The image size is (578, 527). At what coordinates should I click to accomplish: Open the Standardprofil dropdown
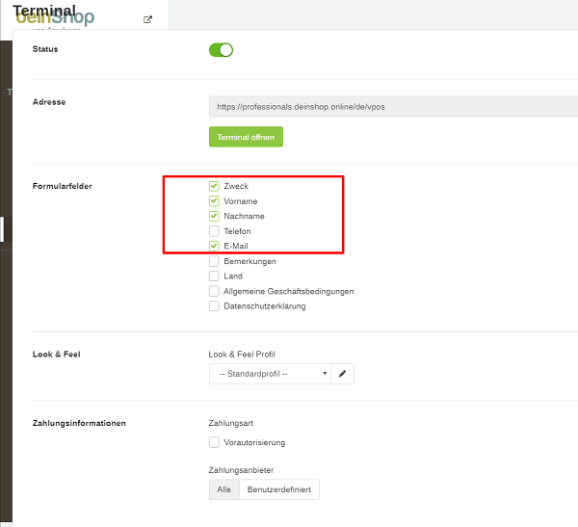(270, 374)
